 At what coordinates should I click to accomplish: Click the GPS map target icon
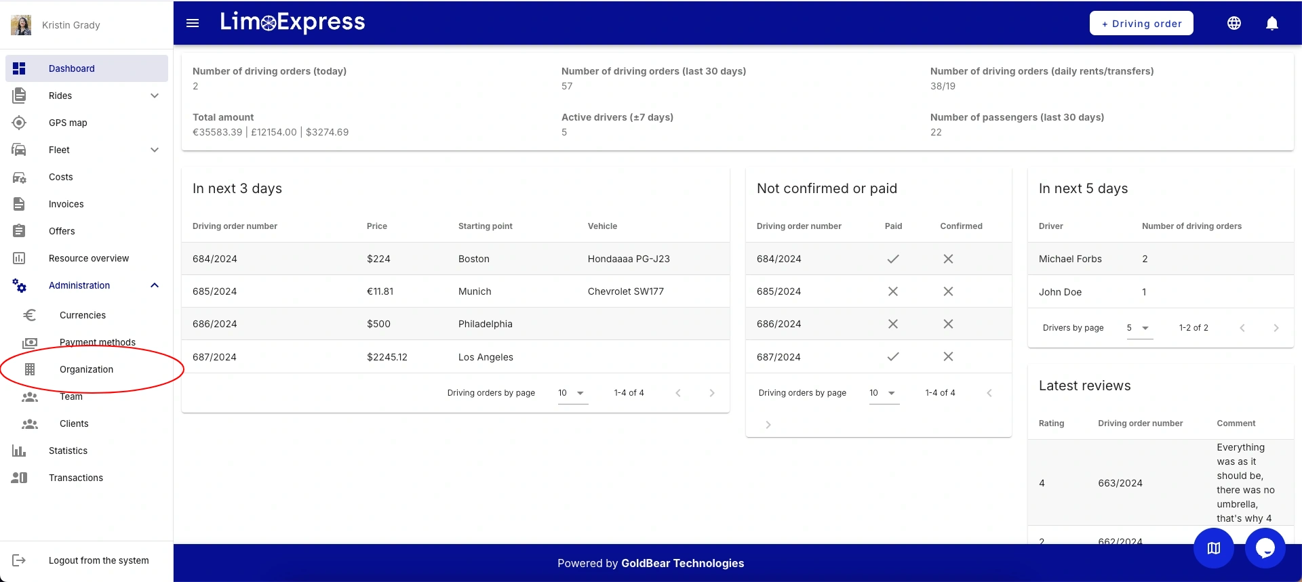(x=19, y=123)
